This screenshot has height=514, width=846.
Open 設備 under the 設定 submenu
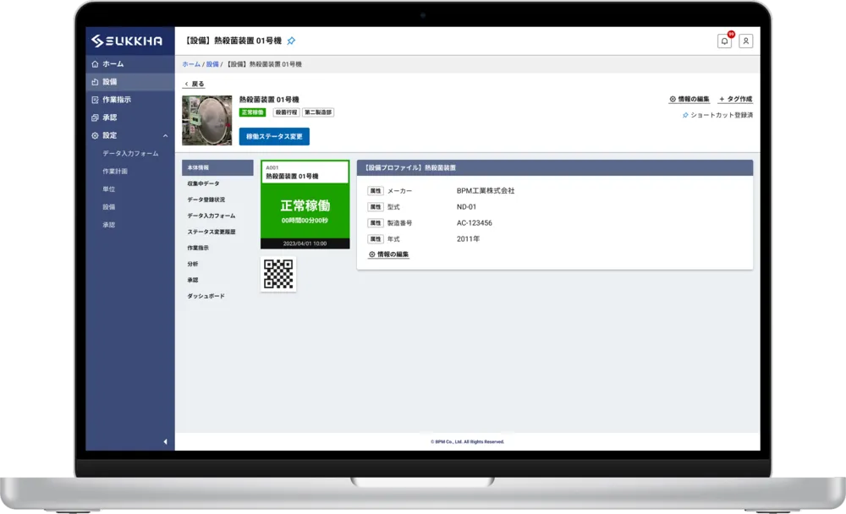tap(109, 206)
